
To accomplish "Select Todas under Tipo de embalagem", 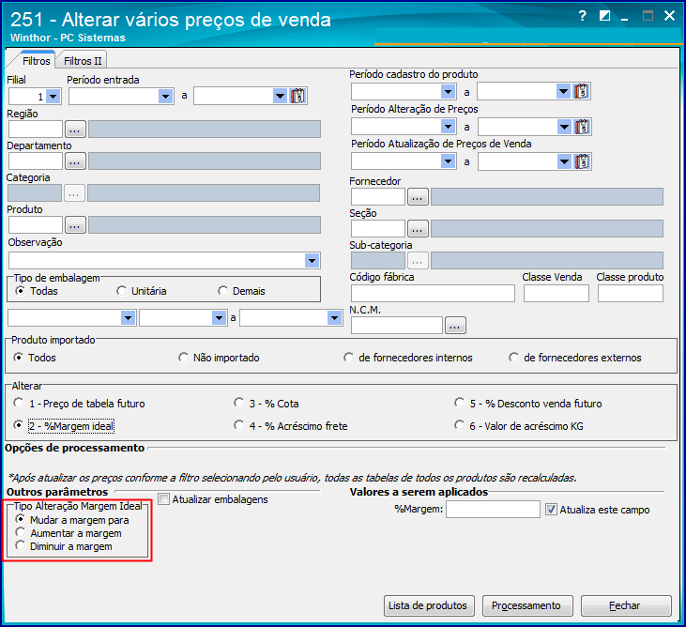I will [20, 291].
